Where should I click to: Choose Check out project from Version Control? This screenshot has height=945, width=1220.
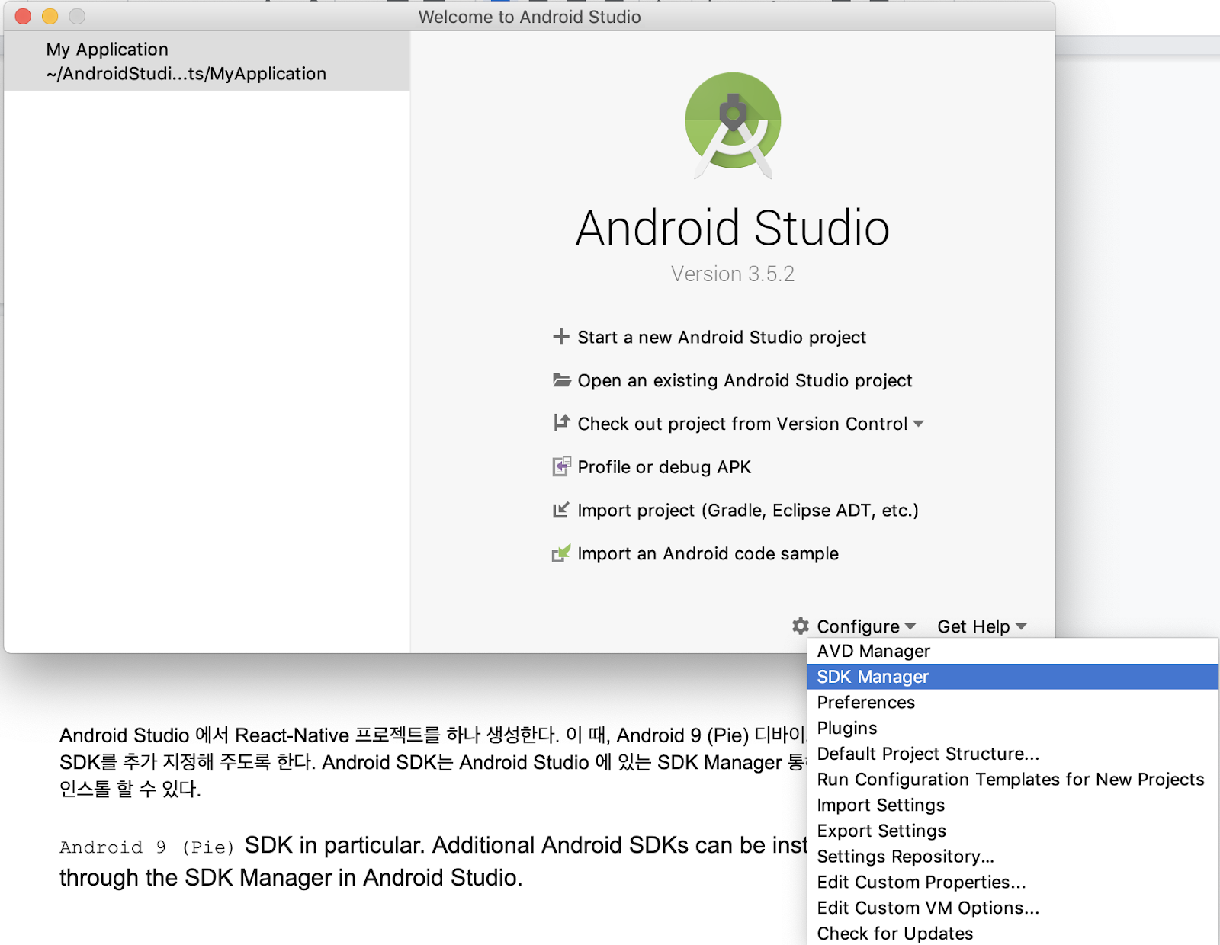(x=743, y=424)
